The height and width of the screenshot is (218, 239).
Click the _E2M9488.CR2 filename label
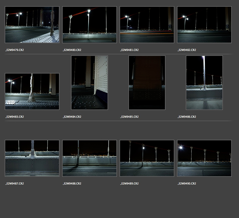point(72,183)
